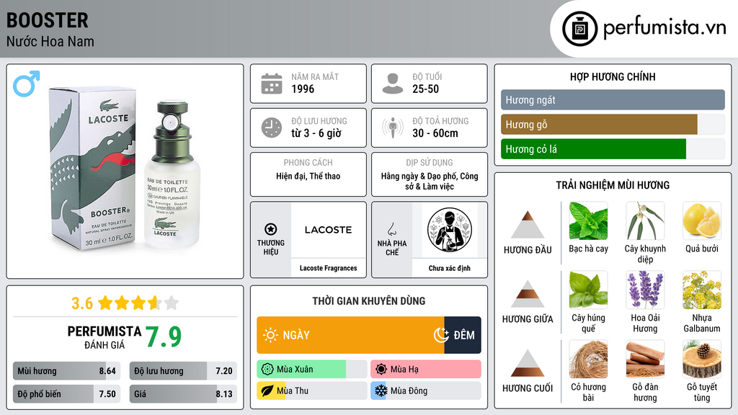Click the calendar icon beside Năm ra mắt

272,84
